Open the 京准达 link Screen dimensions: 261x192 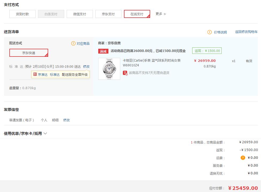(x=43, y=75)
